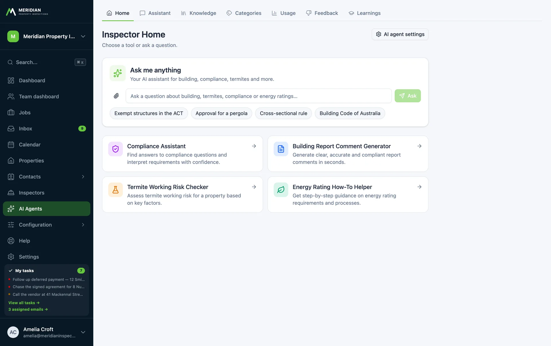Click the Compliance Assistant shield icon
Viewport: 551px width, 346px height.
click(x=115, y=149)
